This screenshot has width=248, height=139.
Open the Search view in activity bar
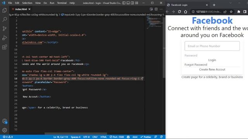click(x=4, y=19)
